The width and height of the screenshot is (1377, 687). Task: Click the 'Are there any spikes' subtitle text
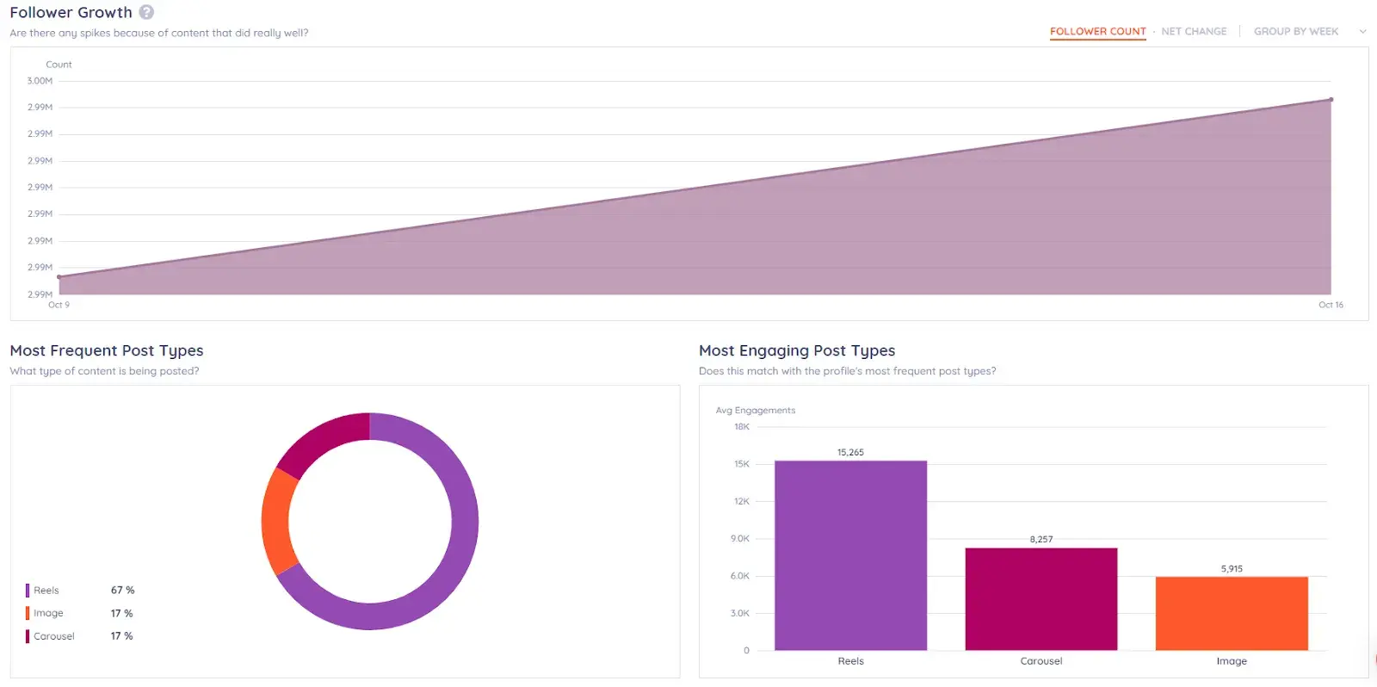(159, 33)
